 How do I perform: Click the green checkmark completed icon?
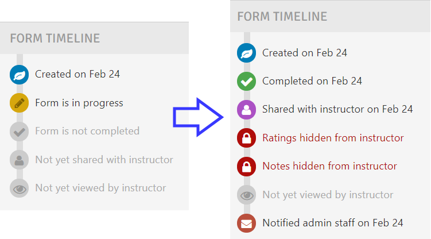pos(247,81)
